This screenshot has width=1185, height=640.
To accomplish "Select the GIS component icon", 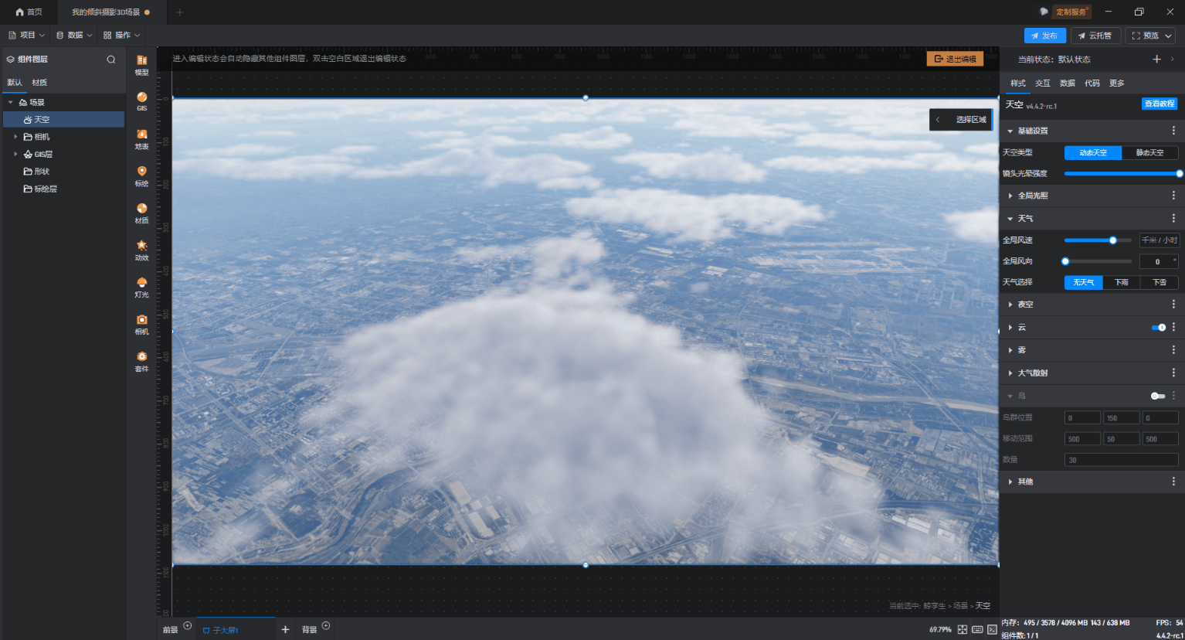I will 141,101.
